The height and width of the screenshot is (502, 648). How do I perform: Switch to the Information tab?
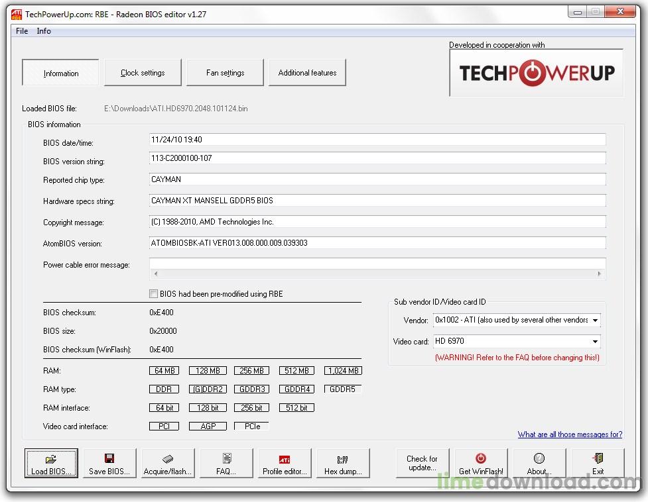[x=60, y=73]
